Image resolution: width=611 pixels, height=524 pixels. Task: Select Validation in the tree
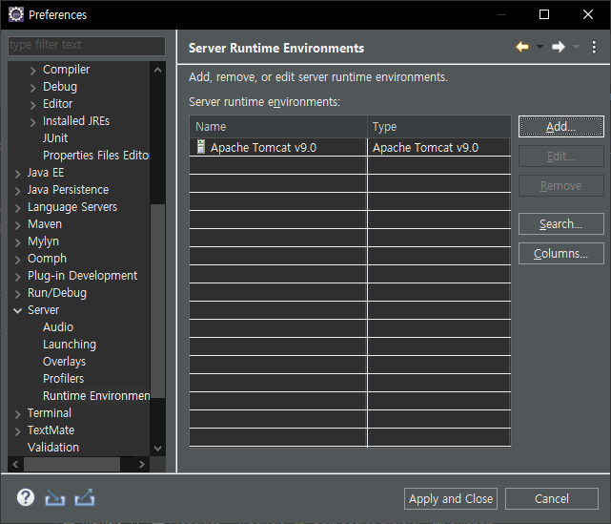[53, 447]
